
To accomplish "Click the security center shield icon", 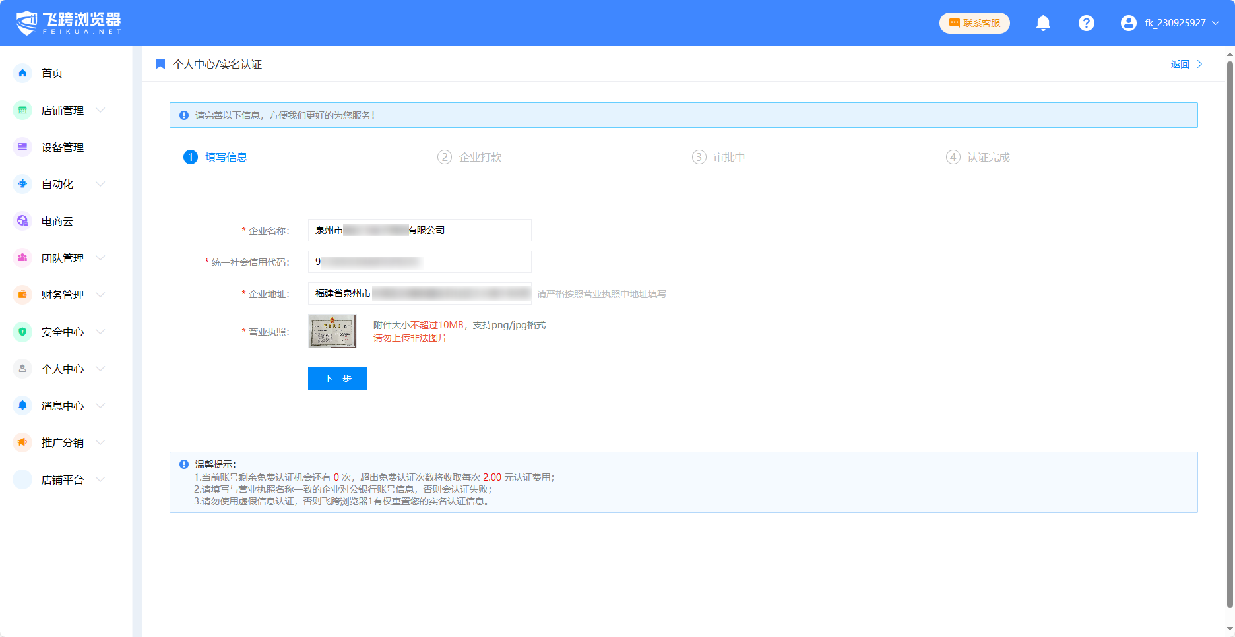I will tap(22, 332).
